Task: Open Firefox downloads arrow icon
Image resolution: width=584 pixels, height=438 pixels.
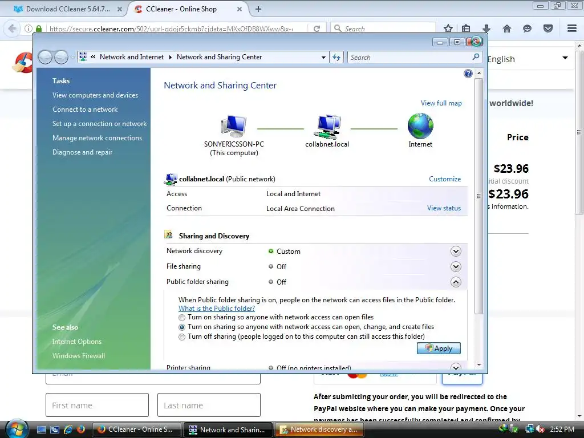Action: (486, 29)
